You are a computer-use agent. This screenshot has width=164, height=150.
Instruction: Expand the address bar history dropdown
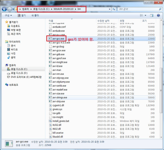[109, 9]
